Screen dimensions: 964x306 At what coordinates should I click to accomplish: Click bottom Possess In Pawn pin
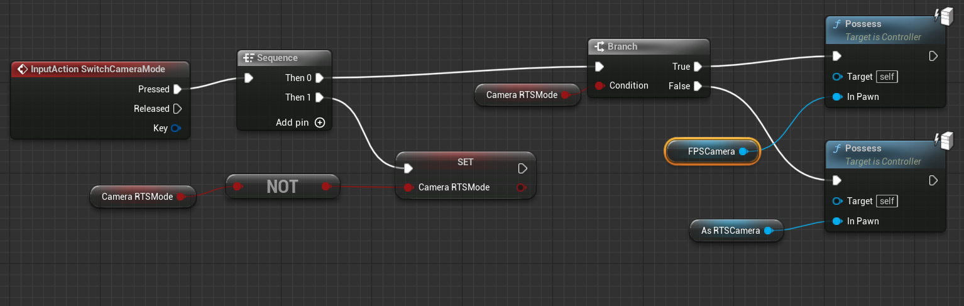point(836,221)
